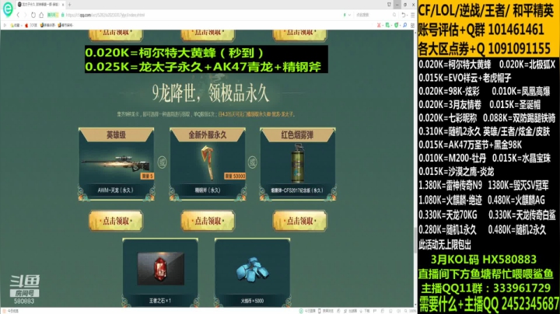Open 今日优选 in the status bar

[x=11, y=311]
